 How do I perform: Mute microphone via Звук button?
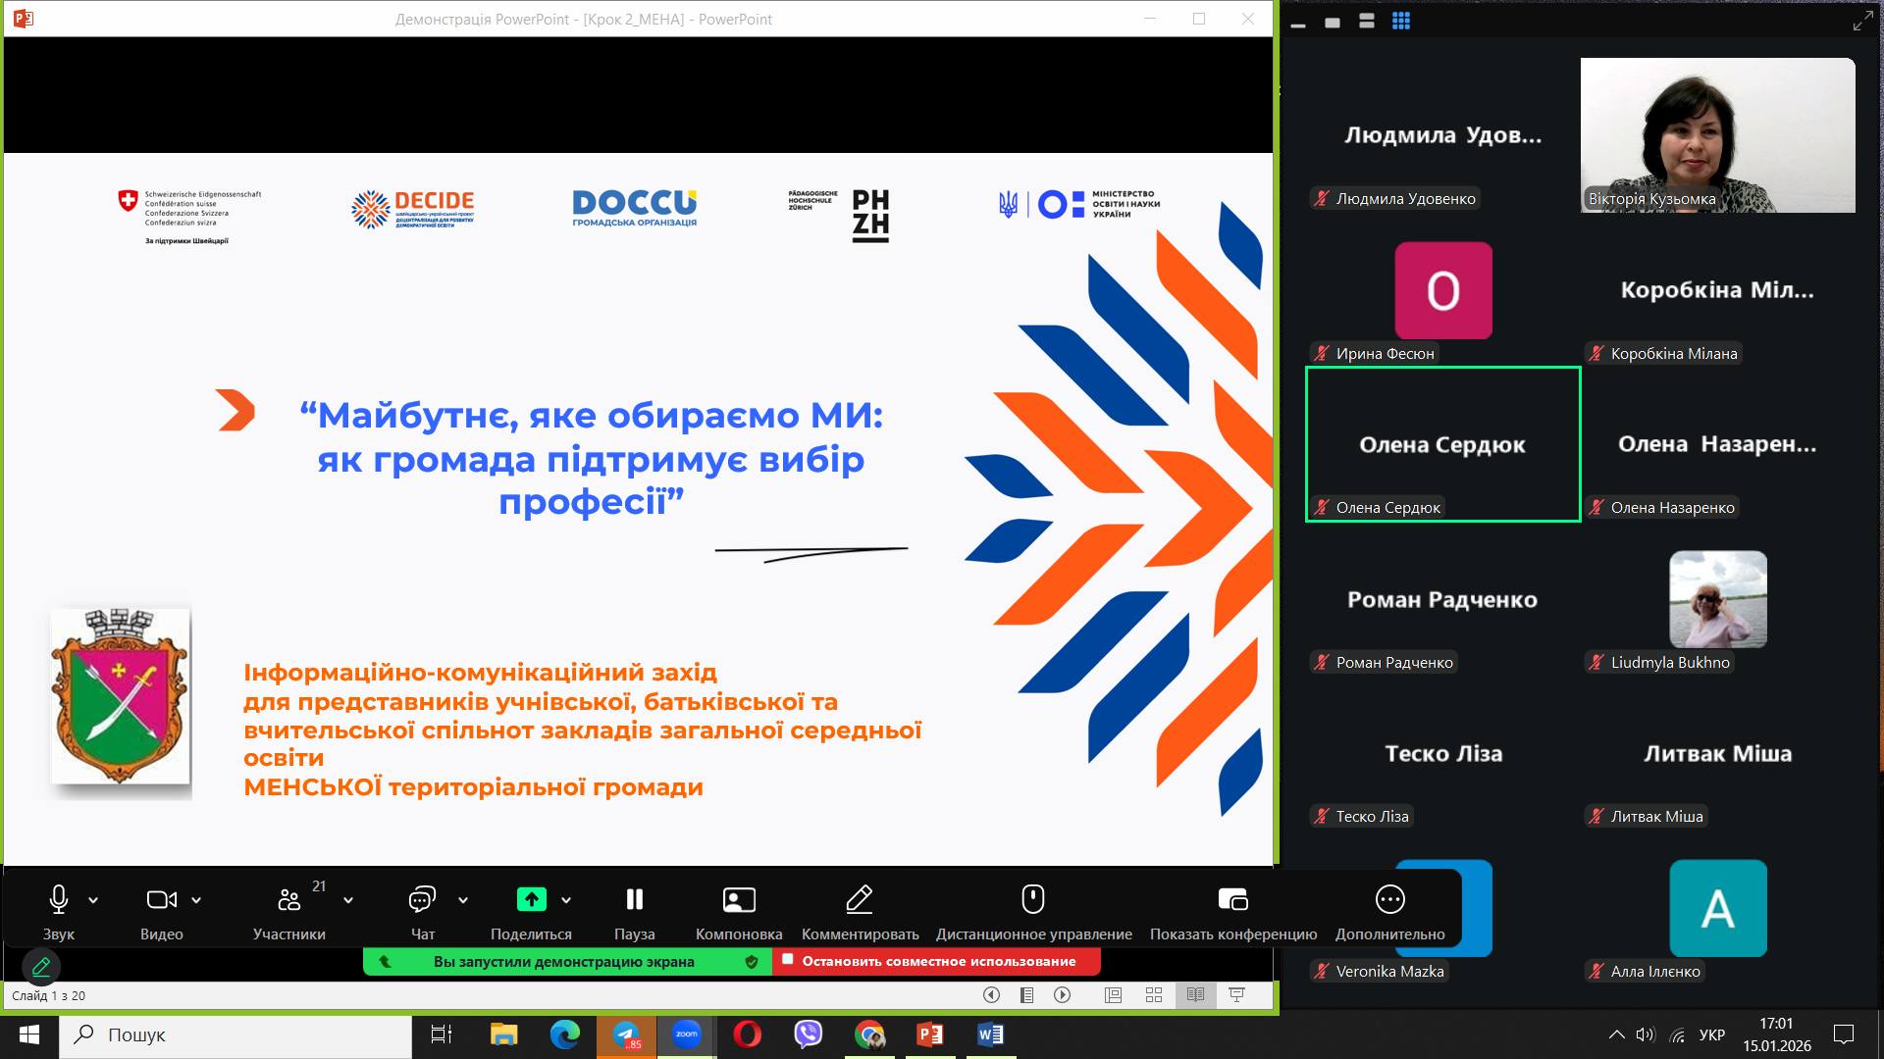click(58, 899)
